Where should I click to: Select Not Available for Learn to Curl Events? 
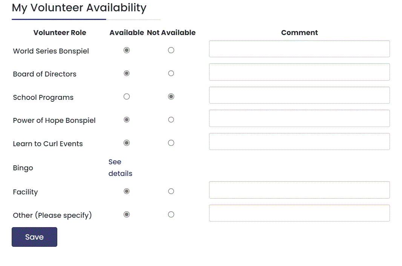171,143
